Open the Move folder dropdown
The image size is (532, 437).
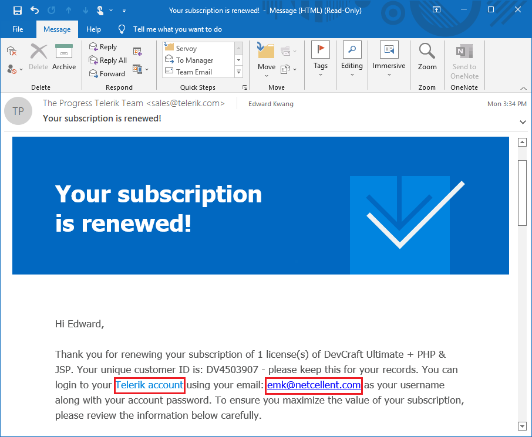(x=267, y=60)
